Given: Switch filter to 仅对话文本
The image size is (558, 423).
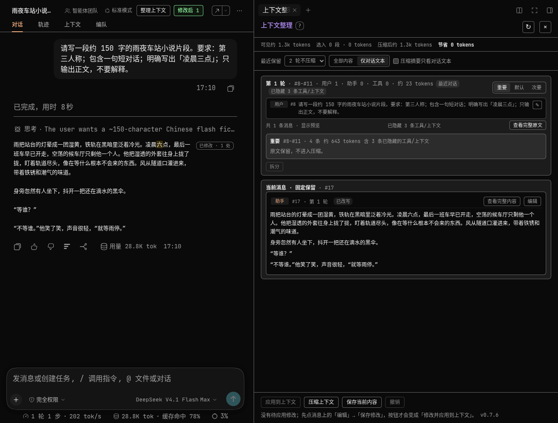Looking at the screenshot, I should tap(373, 61).
